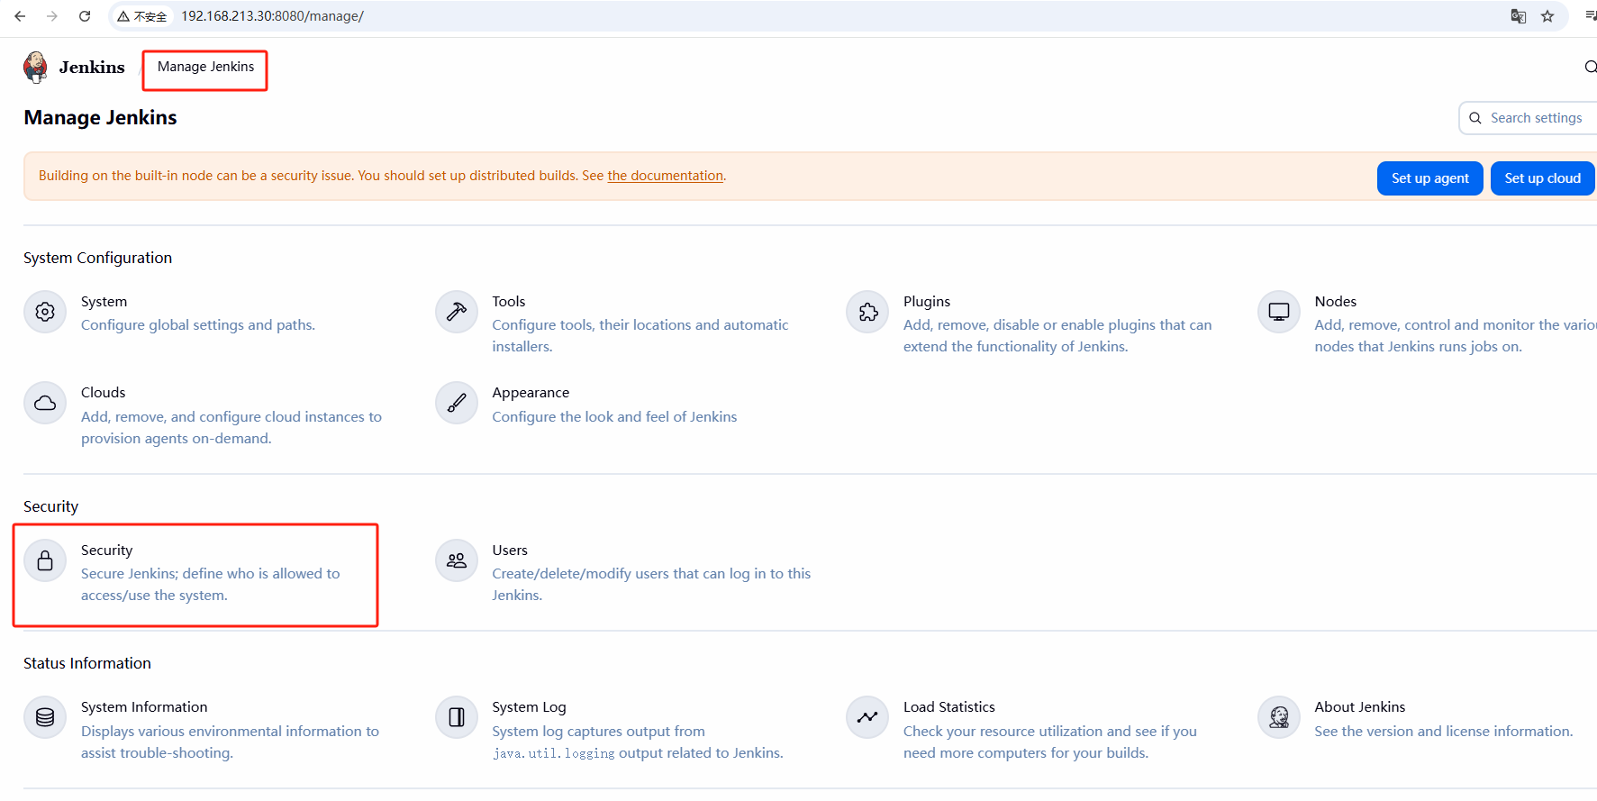This screenshot has height=801, width=1597.
Task: Open the Appearance paintbrush icon
Action: click(x=457, y=403)
